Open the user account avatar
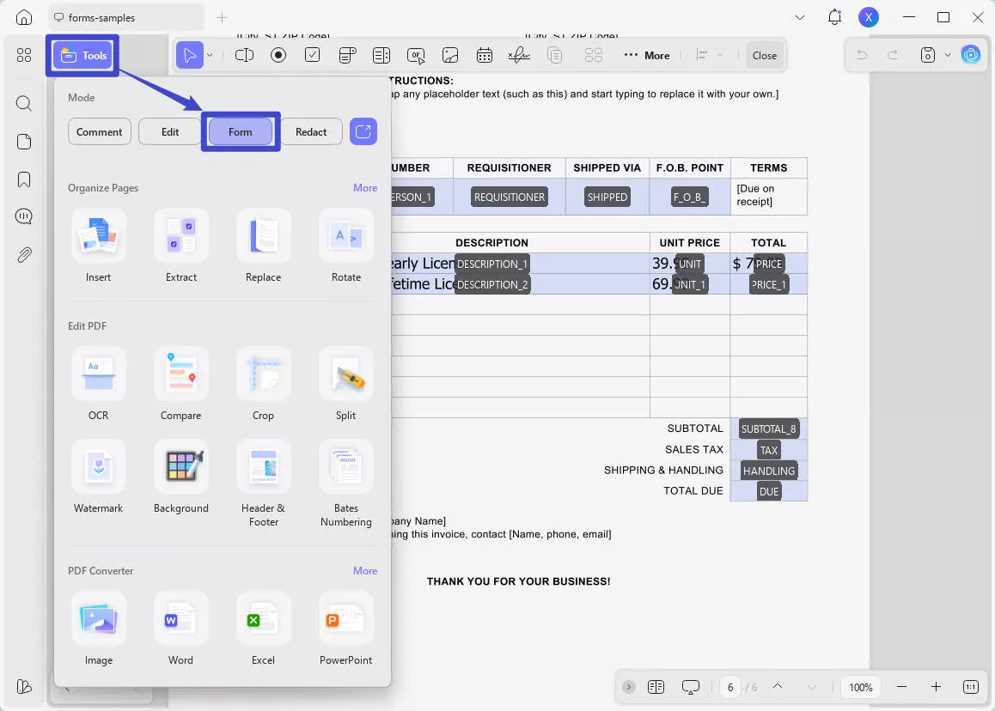 (868, 17)
